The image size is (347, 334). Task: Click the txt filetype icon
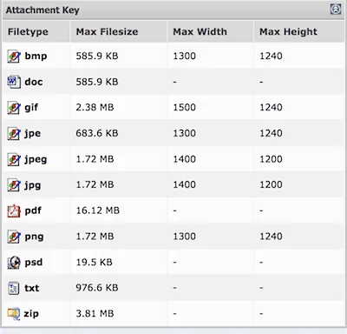[14, 288]
